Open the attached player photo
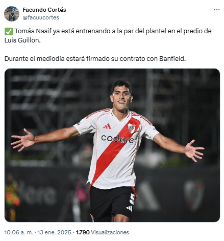 point(112,145)
